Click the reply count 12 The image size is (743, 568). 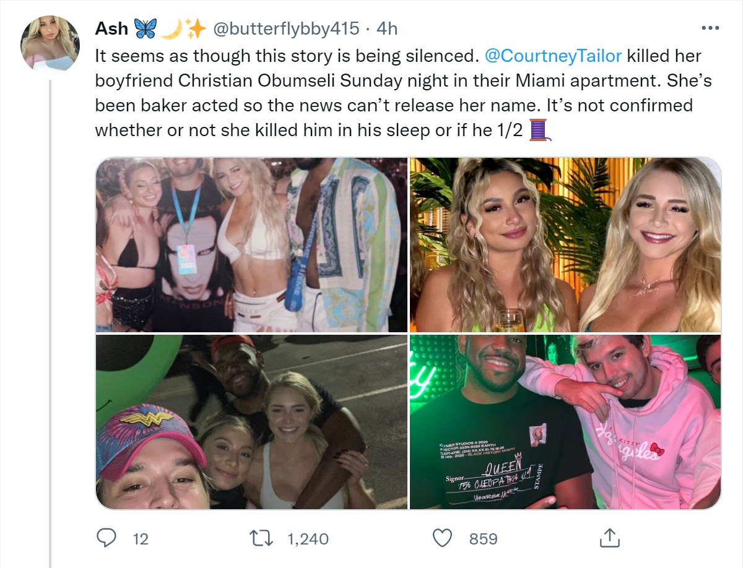[141, 539]
